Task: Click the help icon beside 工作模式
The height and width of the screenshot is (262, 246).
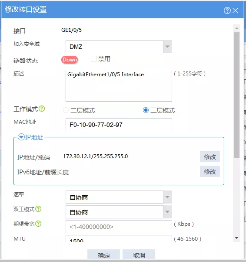Action: (x=42, y=109)
